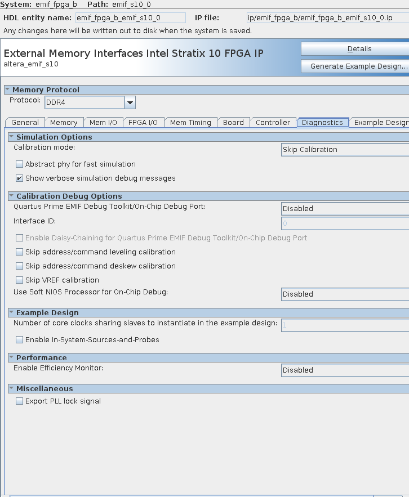
Task: Collapse the Miscellaneous section
Action: 11,388
